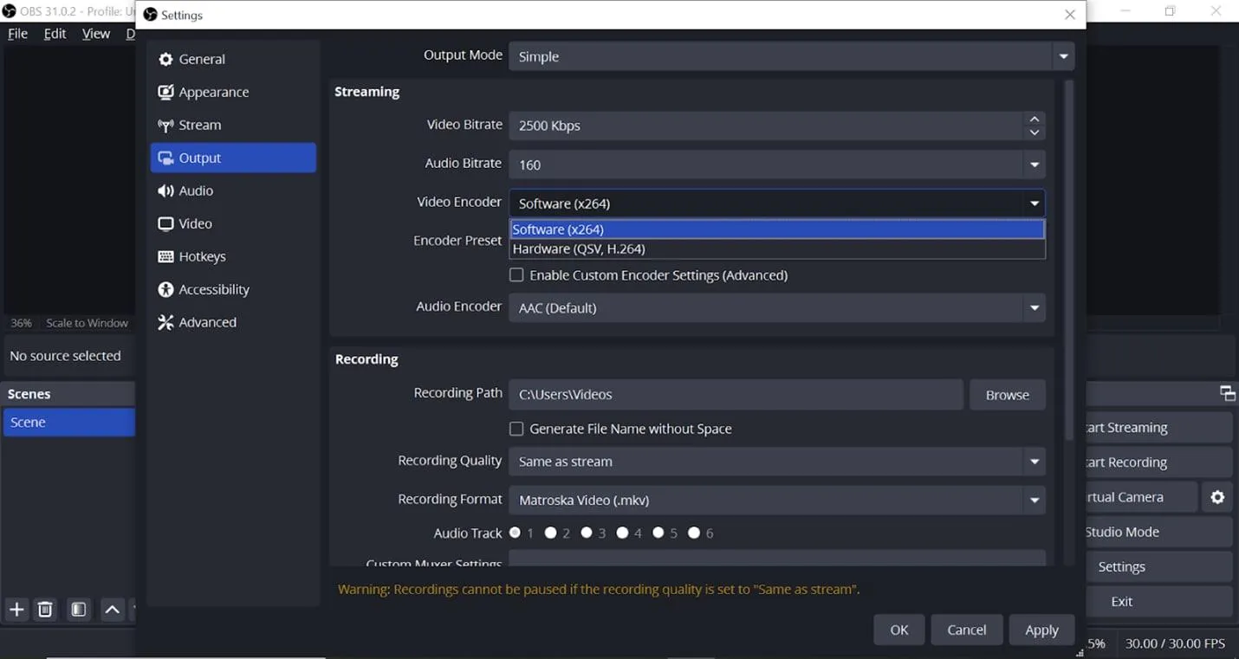Enable Custom Encoder Settings (Advanced) checkbox
The image size is (1239, 659).
click(x=516, y=275)
